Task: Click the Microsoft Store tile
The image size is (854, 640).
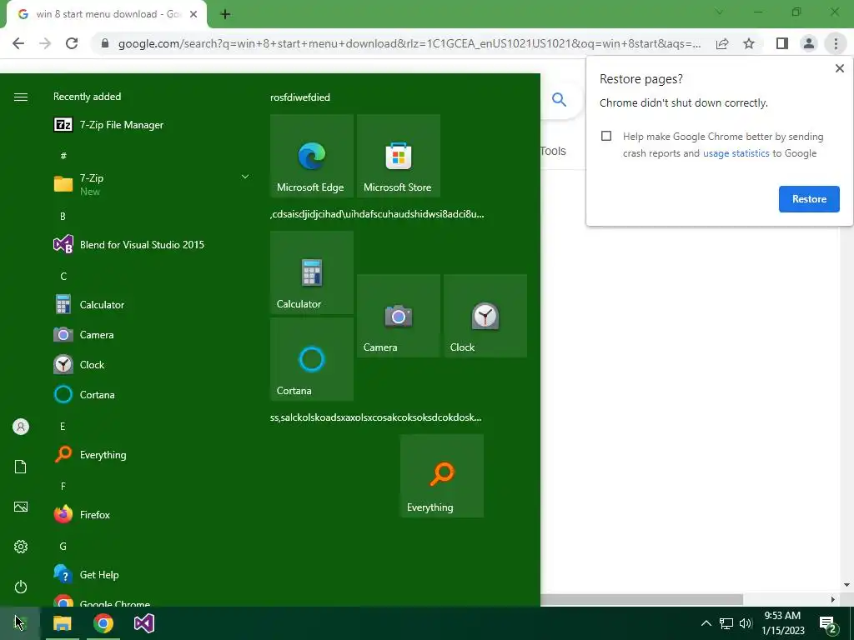Action: tap(398, 156)
